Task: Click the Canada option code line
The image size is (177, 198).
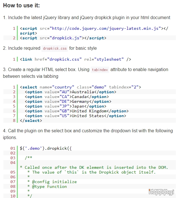Action: [x=67, y=97]
